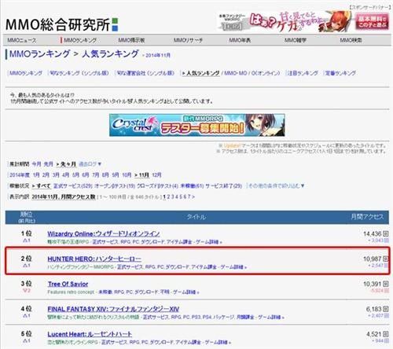Go to results page 3
The height and width of the screenshot is (349, 393).
pyautogui.click(x=173, y=197)
